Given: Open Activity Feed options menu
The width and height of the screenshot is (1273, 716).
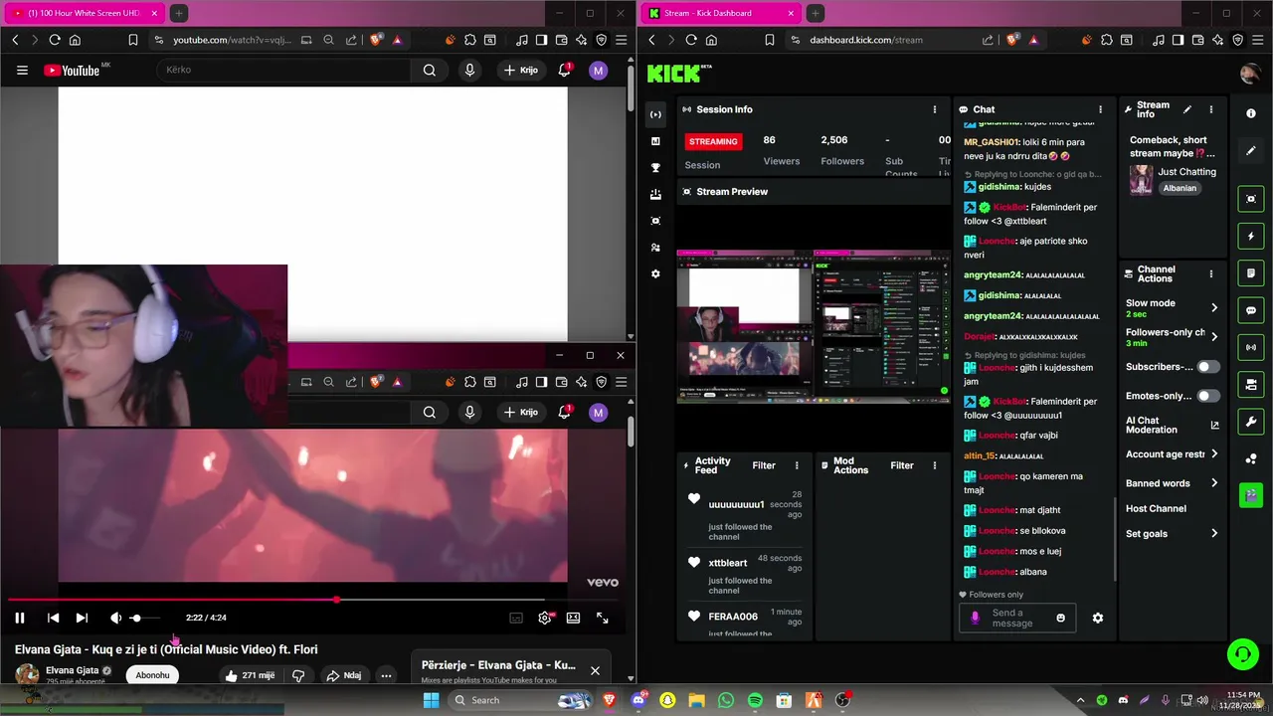Looking at the screenshot, I should point(797,465).
